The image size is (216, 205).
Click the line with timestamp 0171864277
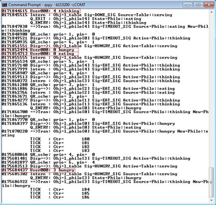click(91, 100)
